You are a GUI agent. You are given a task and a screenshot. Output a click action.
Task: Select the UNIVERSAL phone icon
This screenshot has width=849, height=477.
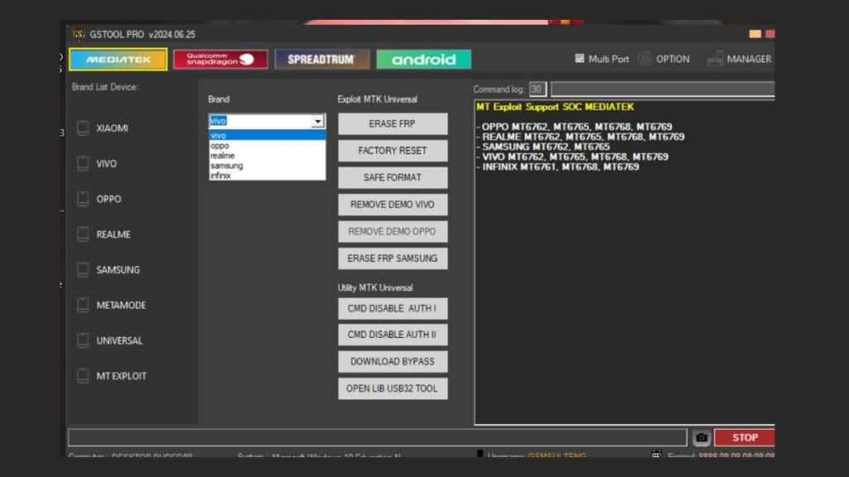tap(83, 340)
